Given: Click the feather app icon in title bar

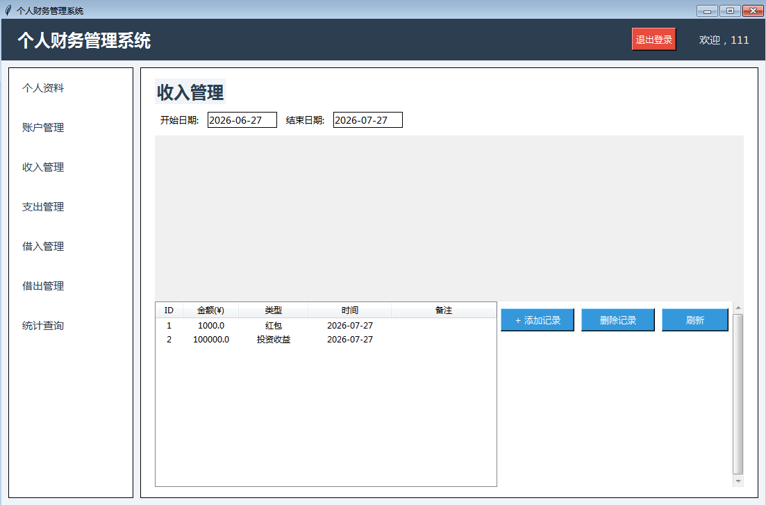Looking at the screenshot, I should 8,10.
